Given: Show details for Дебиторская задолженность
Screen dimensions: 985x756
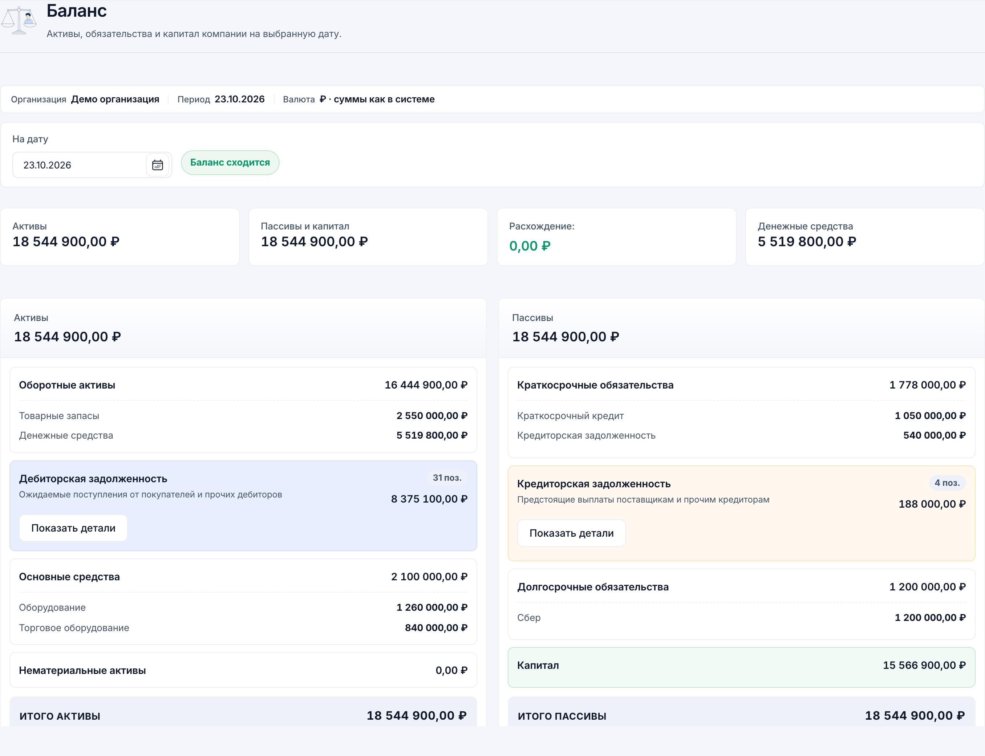Looking at the screenshot, I should click(x=73, y=528).
